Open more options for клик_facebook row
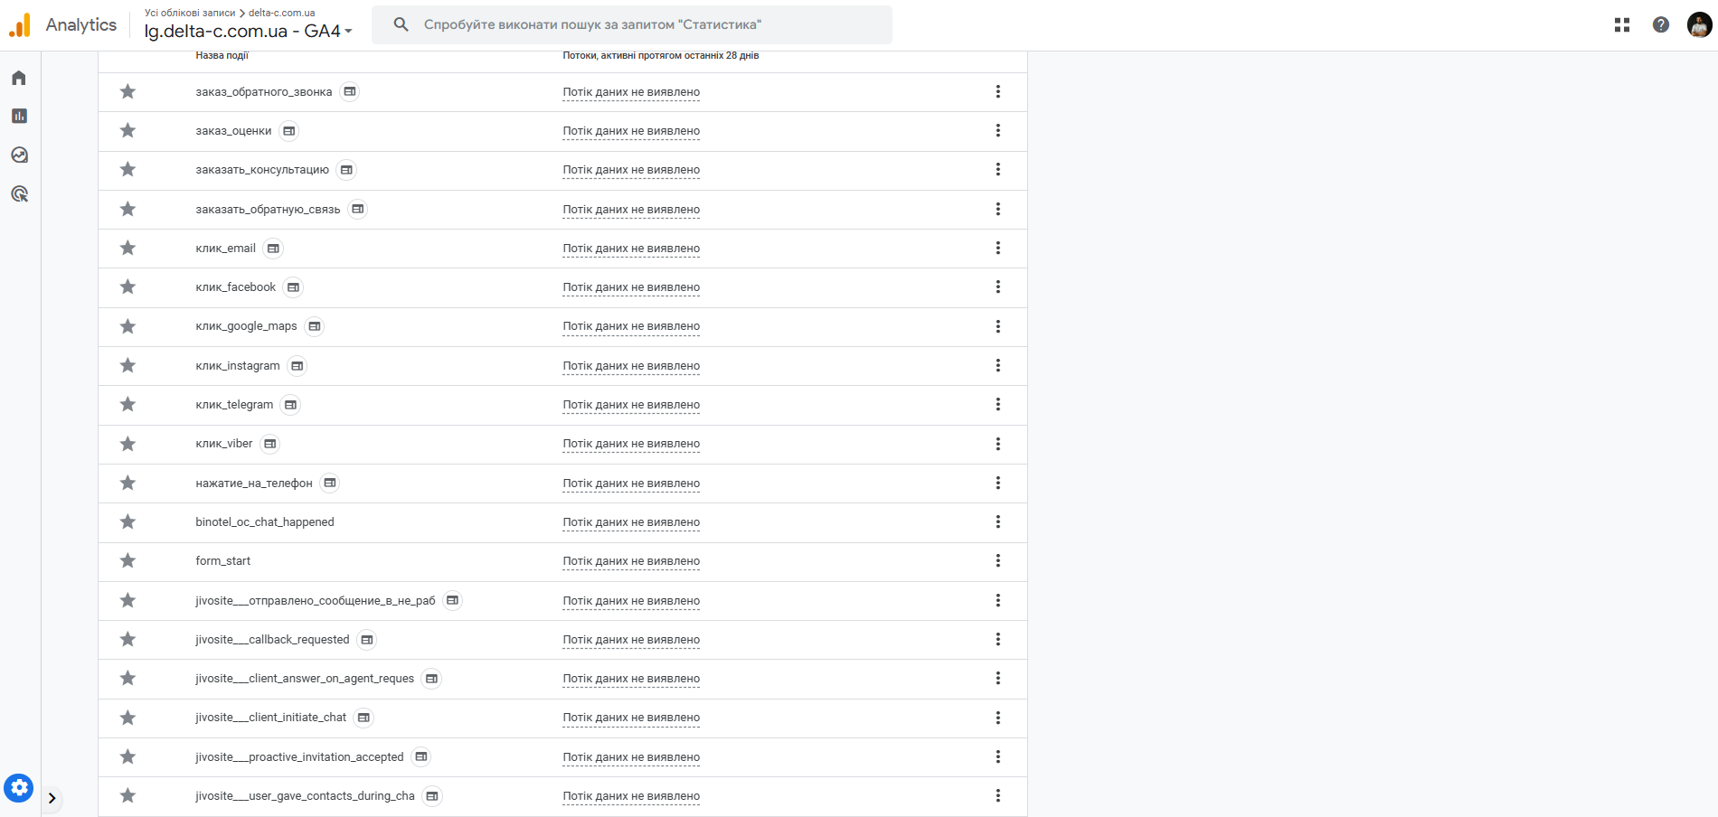This screenshot has width=1718, height=817. pos(998,287)
